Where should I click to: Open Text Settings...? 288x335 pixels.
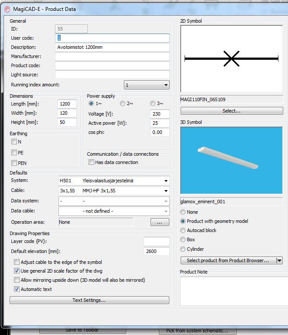click(x=89, y=300)
